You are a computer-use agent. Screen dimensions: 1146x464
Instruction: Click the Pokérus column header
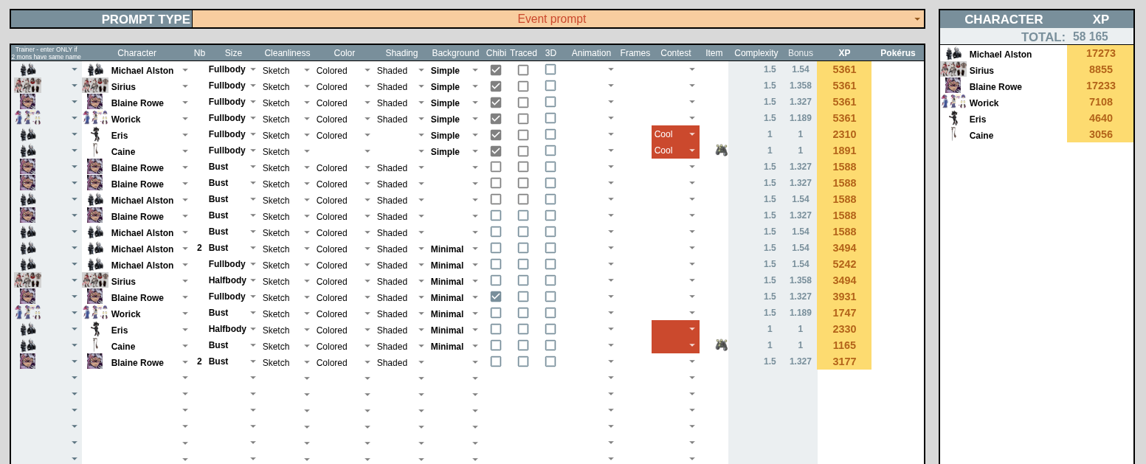[x=897, y=53]
